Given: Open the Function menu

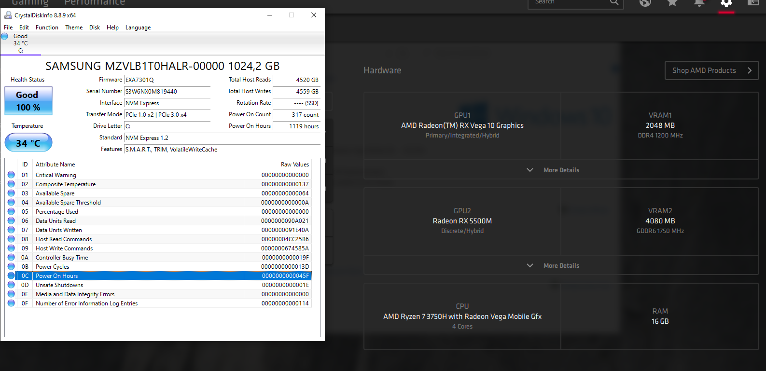Looking at the screenshot, I should [x=47, y=27].
